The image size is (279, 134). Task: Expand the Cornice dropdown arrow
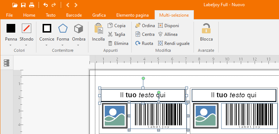47,45
